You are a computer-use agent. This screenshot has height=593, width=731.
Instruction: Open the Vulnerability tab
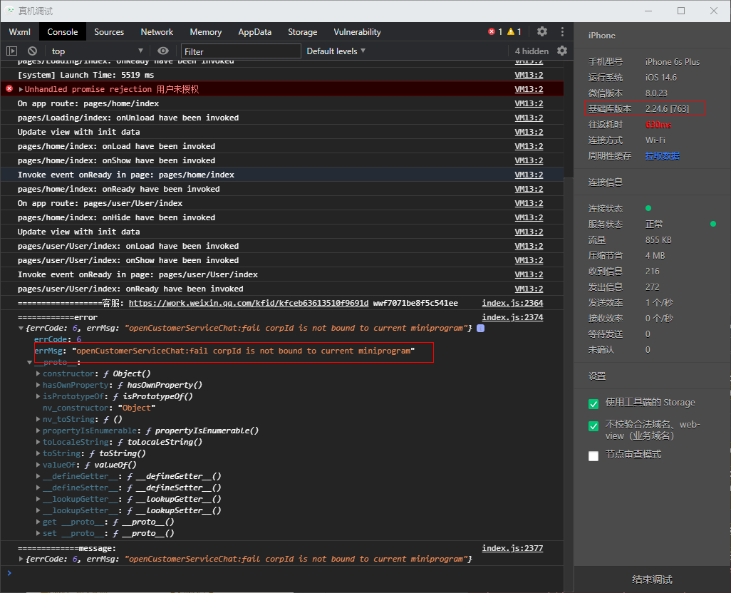(357, 31)
